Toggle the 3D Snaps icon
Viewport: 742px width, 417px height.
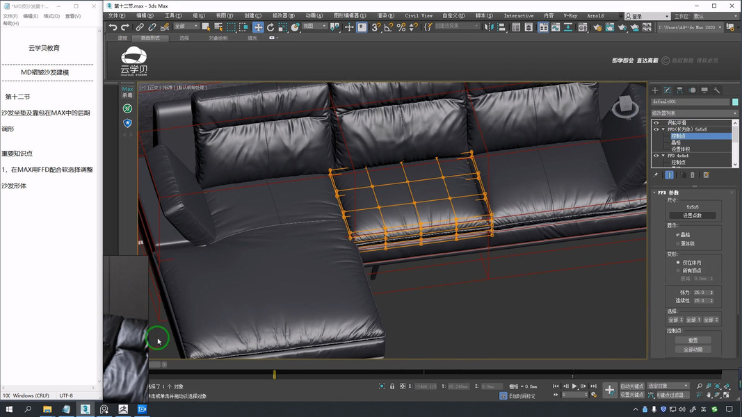(376, 27)
